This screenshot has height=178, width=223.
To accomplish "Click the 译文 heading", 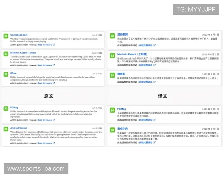I will pos(162,96).
